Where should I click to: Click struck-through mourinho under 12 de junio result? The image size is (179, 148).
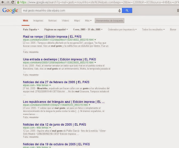34,137
